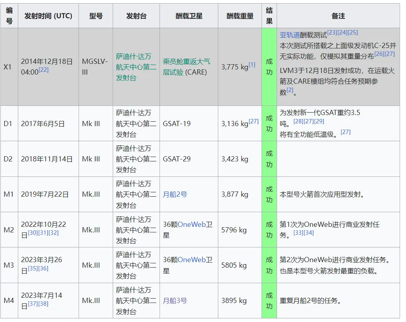
Task: Open the 乘员舱重返大气层试验 link
Action: pos(187,67)
